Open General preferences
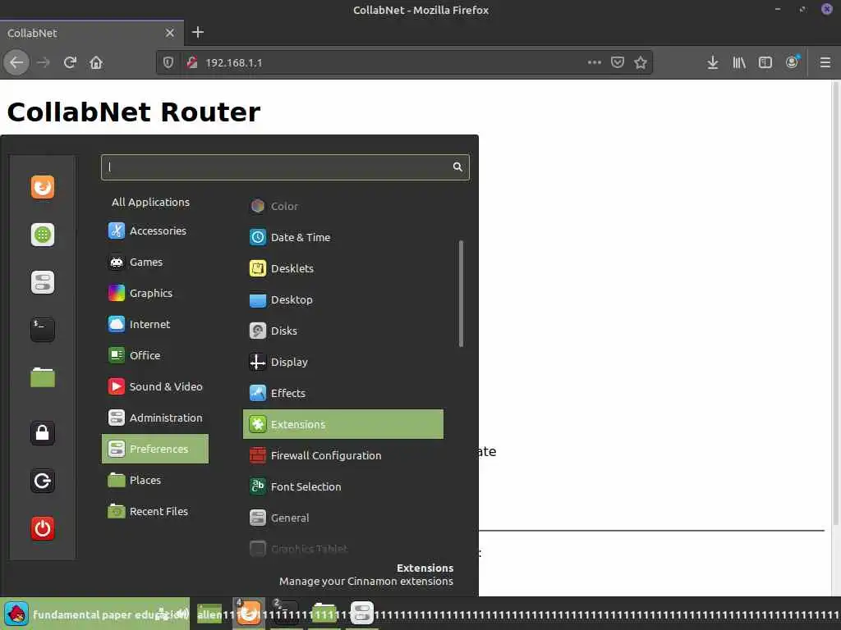The image size is (841, 630). tap(343, 518)
